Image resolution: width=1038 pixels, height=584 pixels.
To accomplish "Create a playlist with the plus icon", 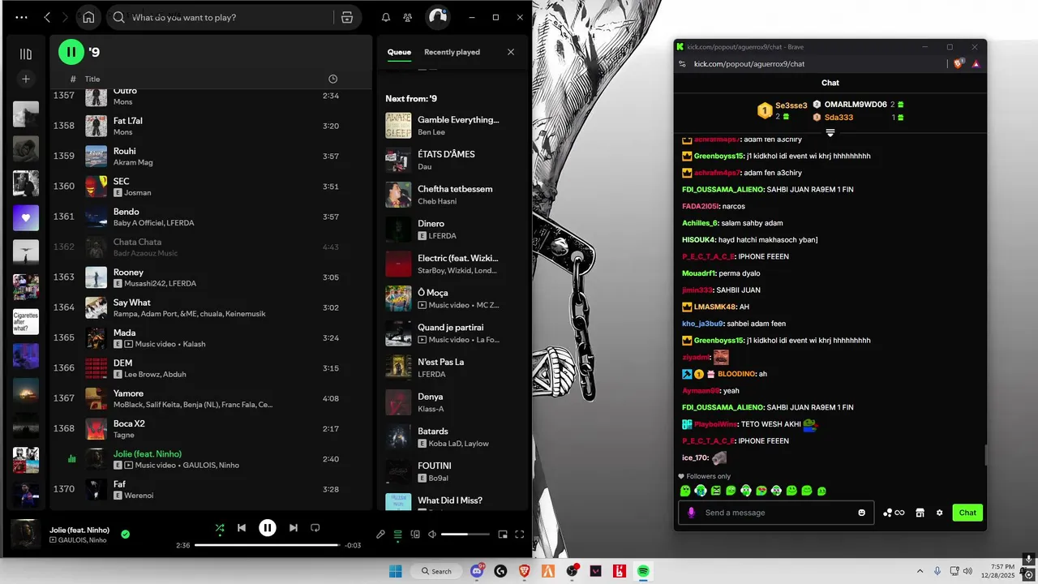I will 26,79.
